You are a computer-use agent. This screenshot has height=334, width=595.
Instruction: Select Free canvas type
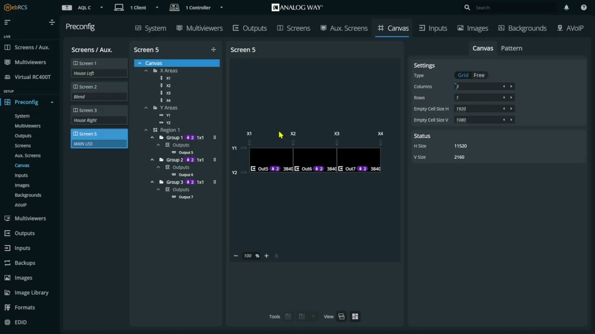click(x=479, y=75)
